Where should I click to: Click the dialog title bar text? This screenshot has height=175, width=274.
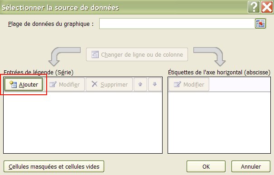pyautogui.click(x=60, y=8)
